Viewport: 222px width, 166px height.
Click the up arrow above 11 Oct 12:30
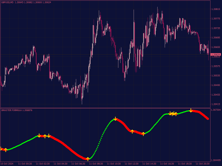click(132, 131)
